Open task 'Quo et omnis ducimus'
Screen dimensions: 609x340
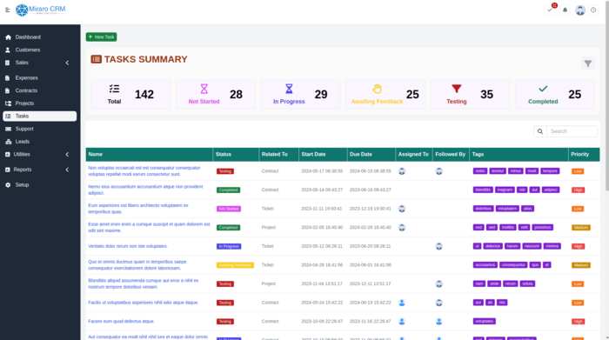coord(137,265)
